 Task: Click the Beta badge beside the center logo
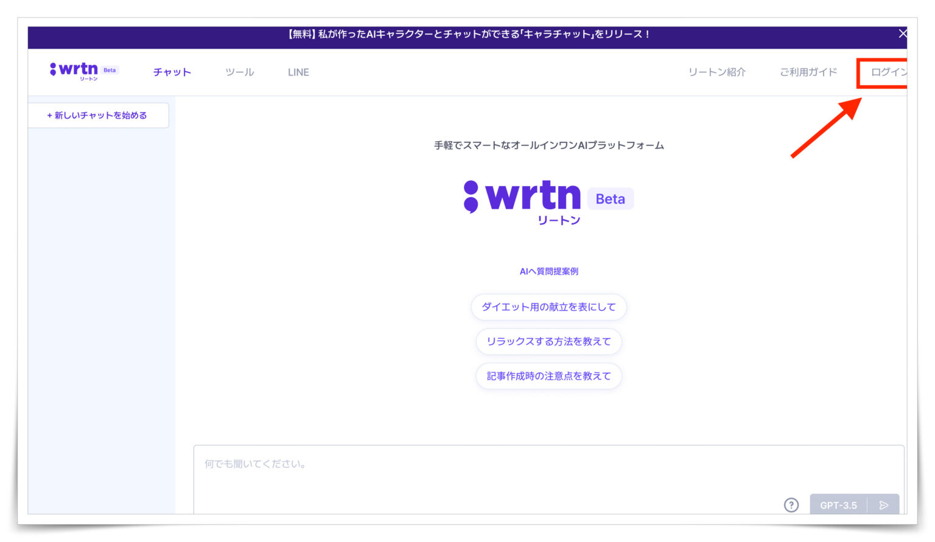[x=611, y=198]
